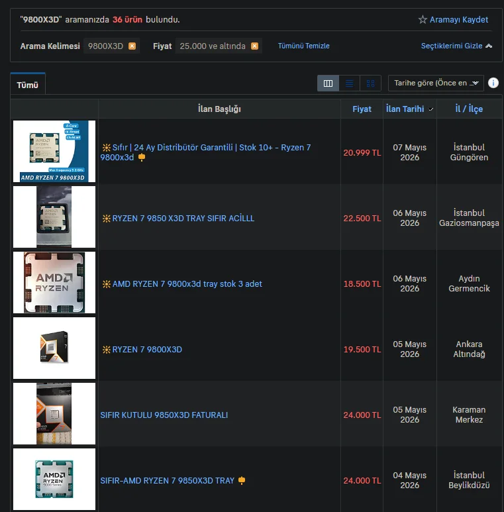
Task: Click the star icon beside Aramayı Kaydet
Action: [x=423, y=20]
